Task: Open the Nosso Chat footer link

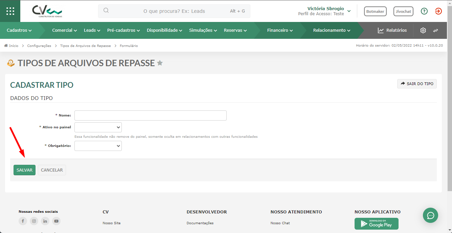Action: point(280,223)
